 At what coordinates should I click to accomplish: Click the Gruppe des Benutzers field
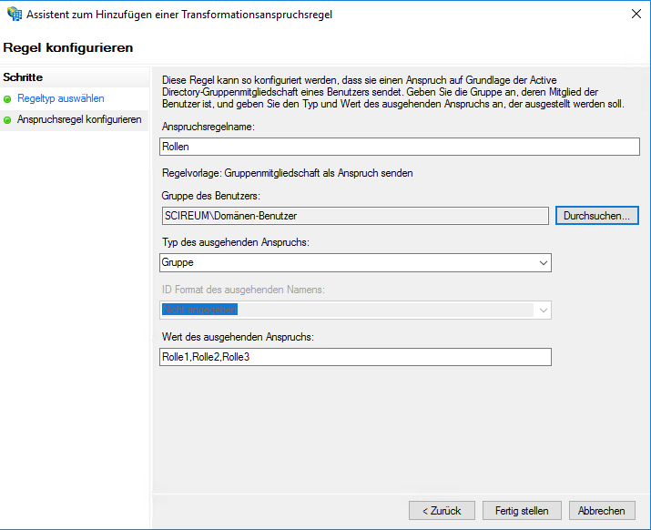(x=354, y=216)
